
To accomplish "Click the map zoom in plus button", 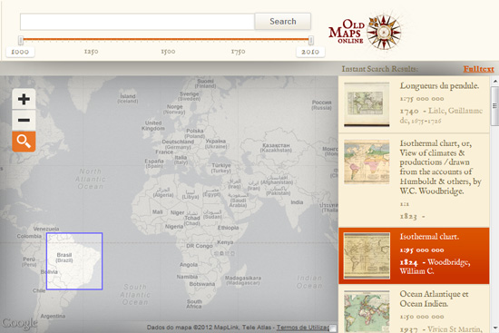I will tap(24, 99).
